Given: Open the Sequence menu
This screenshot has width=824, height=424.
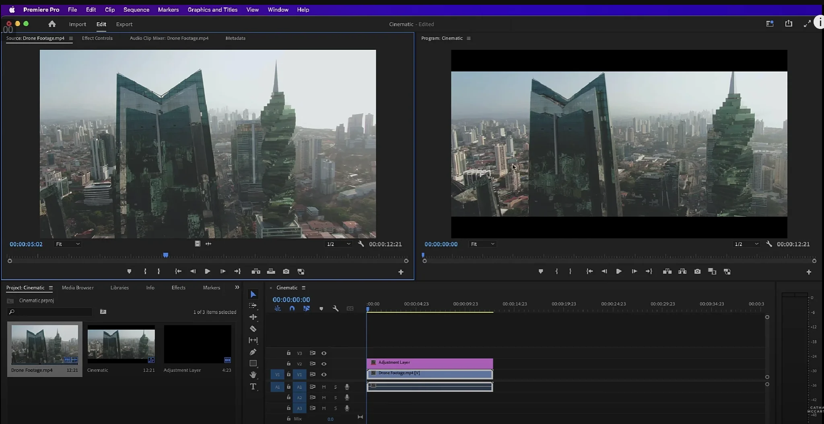Looking at the screenshot, I should point(136,10).
